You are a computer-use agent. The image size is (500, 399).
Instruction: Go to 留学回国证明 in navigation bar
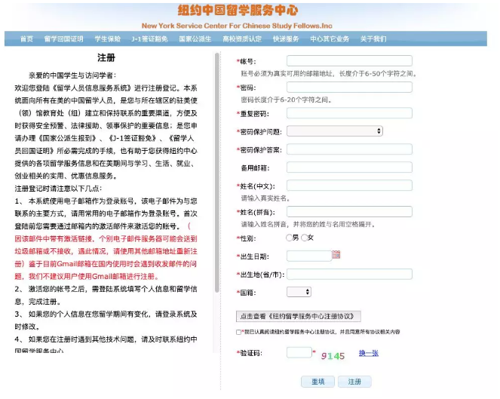coord(64,38)
